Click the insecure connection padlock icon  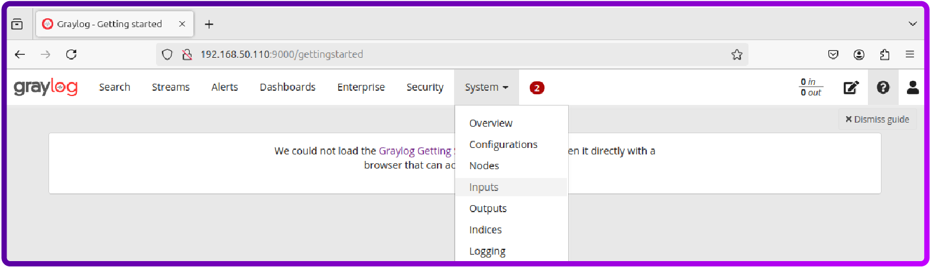click(187, 54)
